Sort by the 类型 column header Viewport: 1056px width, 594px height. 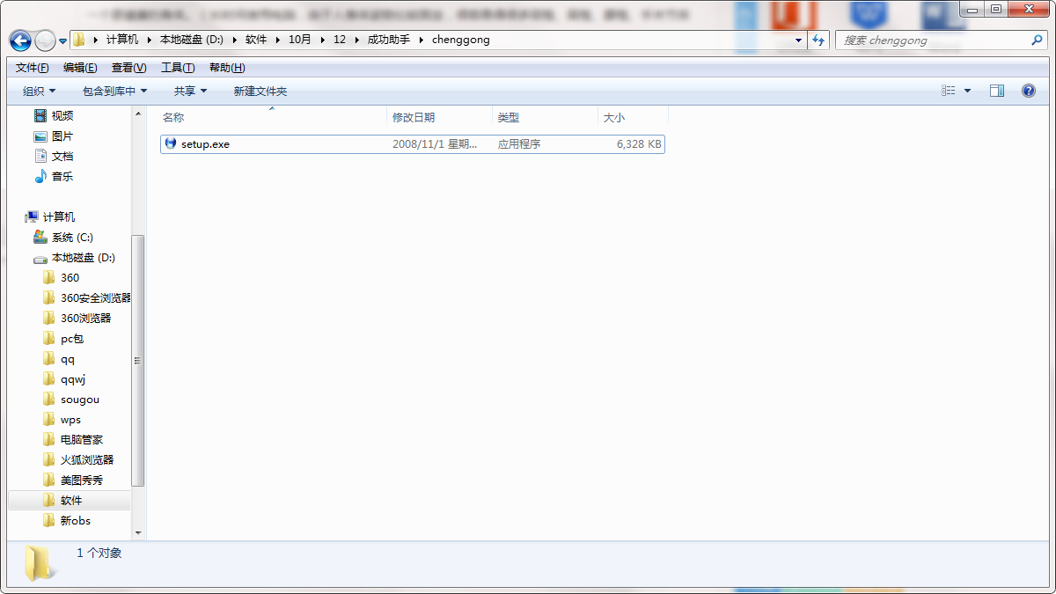click(x=545, y=117)
